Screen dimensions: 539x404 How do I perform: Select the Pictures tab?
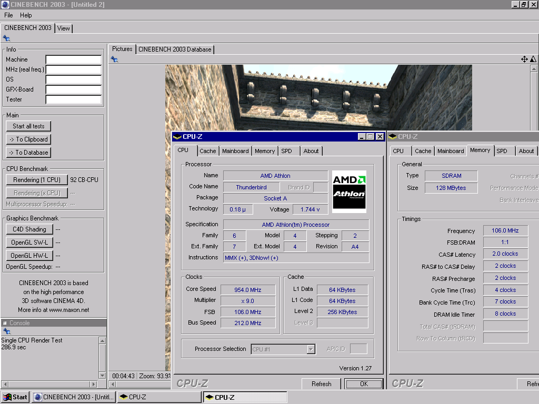pyautogui.click(x=122, y=49)
